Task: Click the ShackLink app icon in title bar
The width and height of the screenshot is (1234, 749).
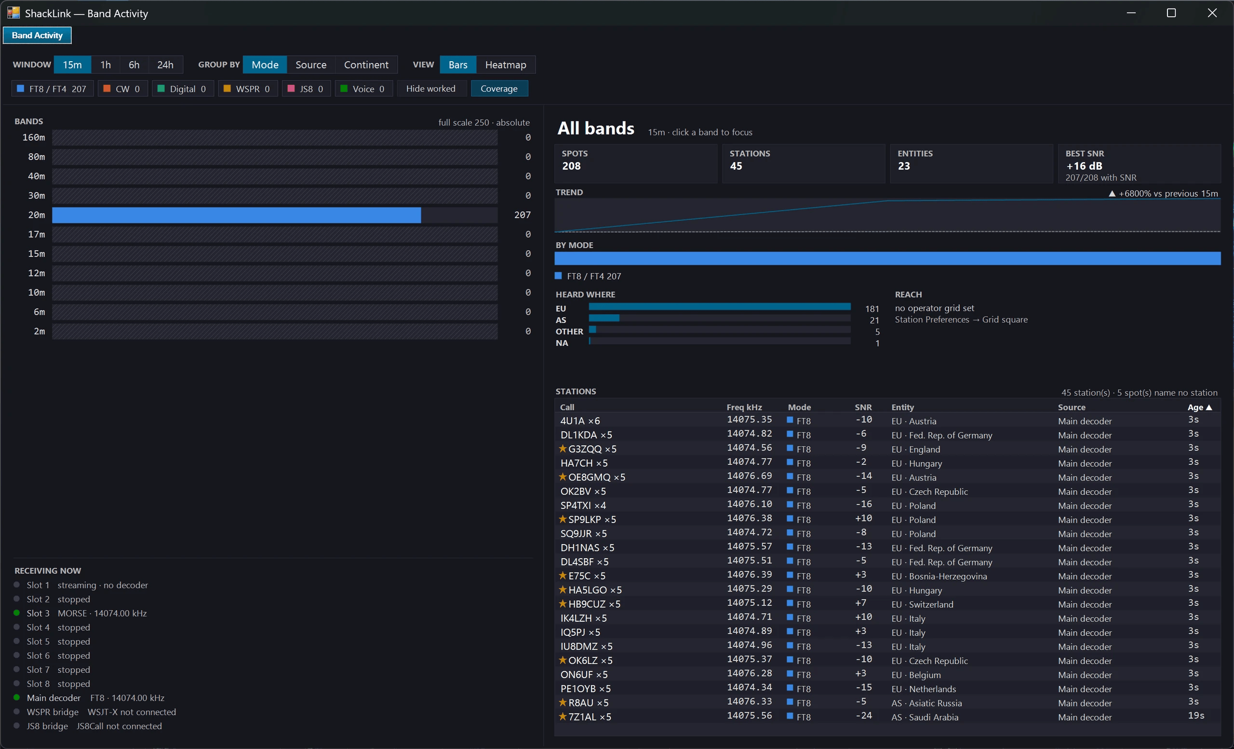Action: pyautogui.click(x=13, y=13)
